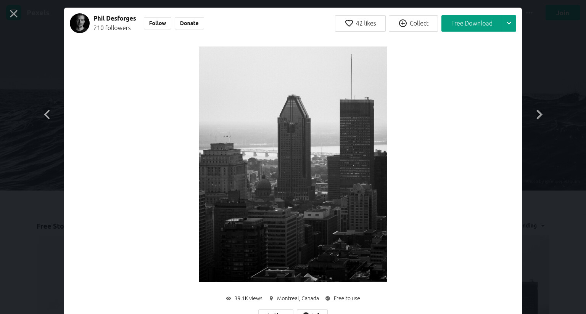The image size is (586, 314).
Task: Click the Donate button
Action: (189, 23)
